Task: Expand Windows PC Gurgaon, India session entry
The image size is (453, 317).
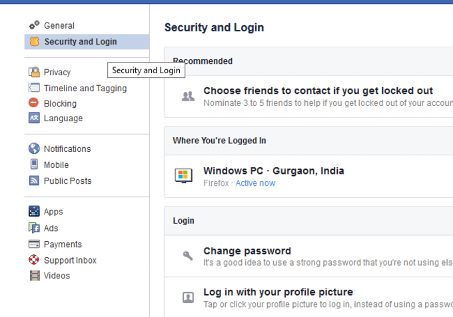Action: (308, 176)
